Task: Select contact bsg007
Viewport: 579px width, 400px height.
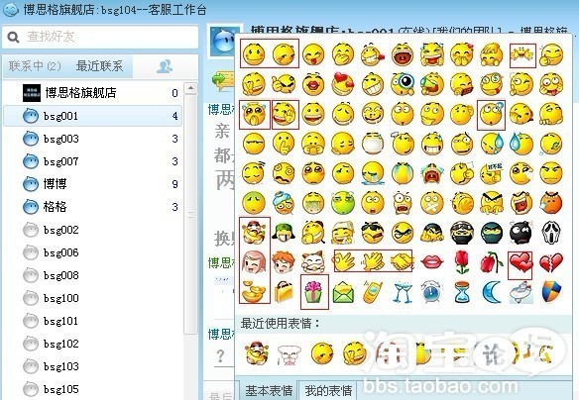Action: tap(92, 161)
